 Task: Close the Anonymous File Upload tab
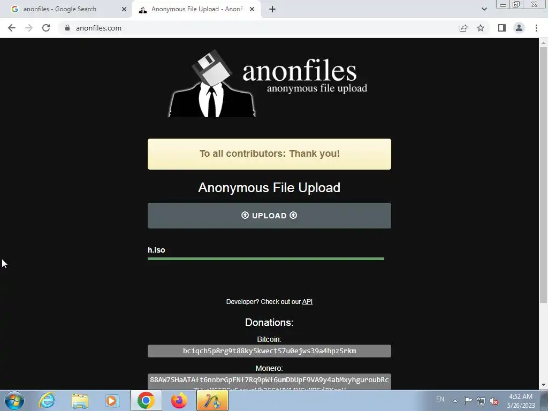tap(252, 10)
